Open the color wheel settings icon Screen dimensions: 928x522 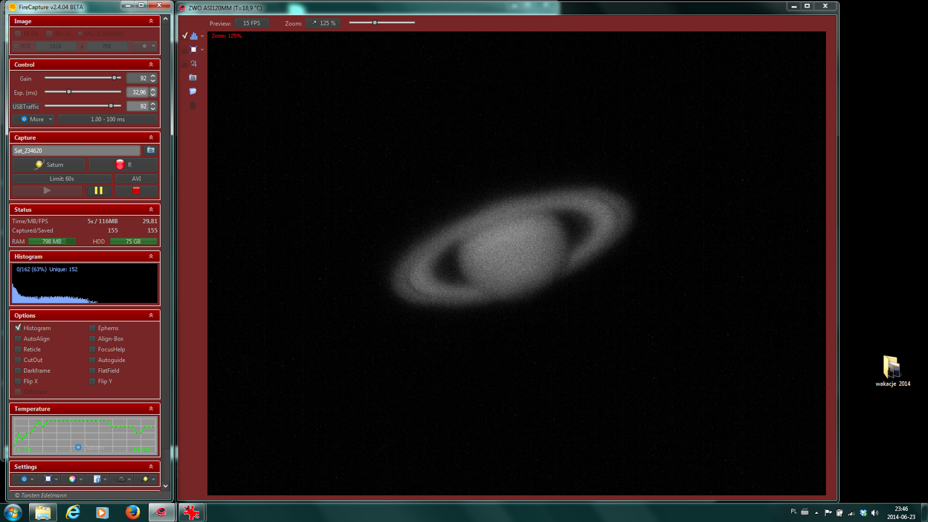click(x=72, y=479)
